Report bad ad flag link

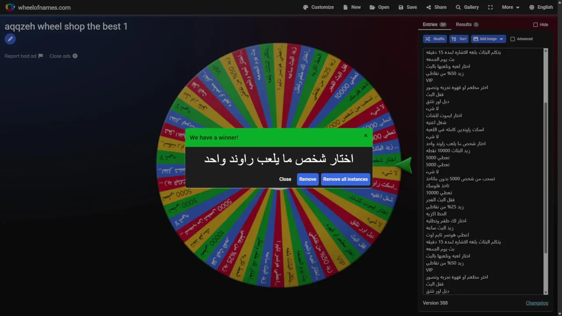pyautogui.click(x=24, y=56)
